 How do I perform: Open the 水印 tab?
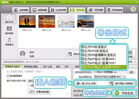coord(66,67)
